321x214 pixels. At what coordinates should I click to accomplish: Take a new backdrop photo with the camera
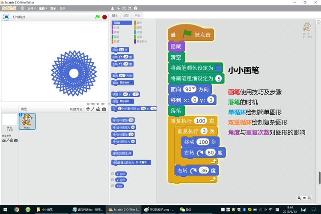(16, 140)
